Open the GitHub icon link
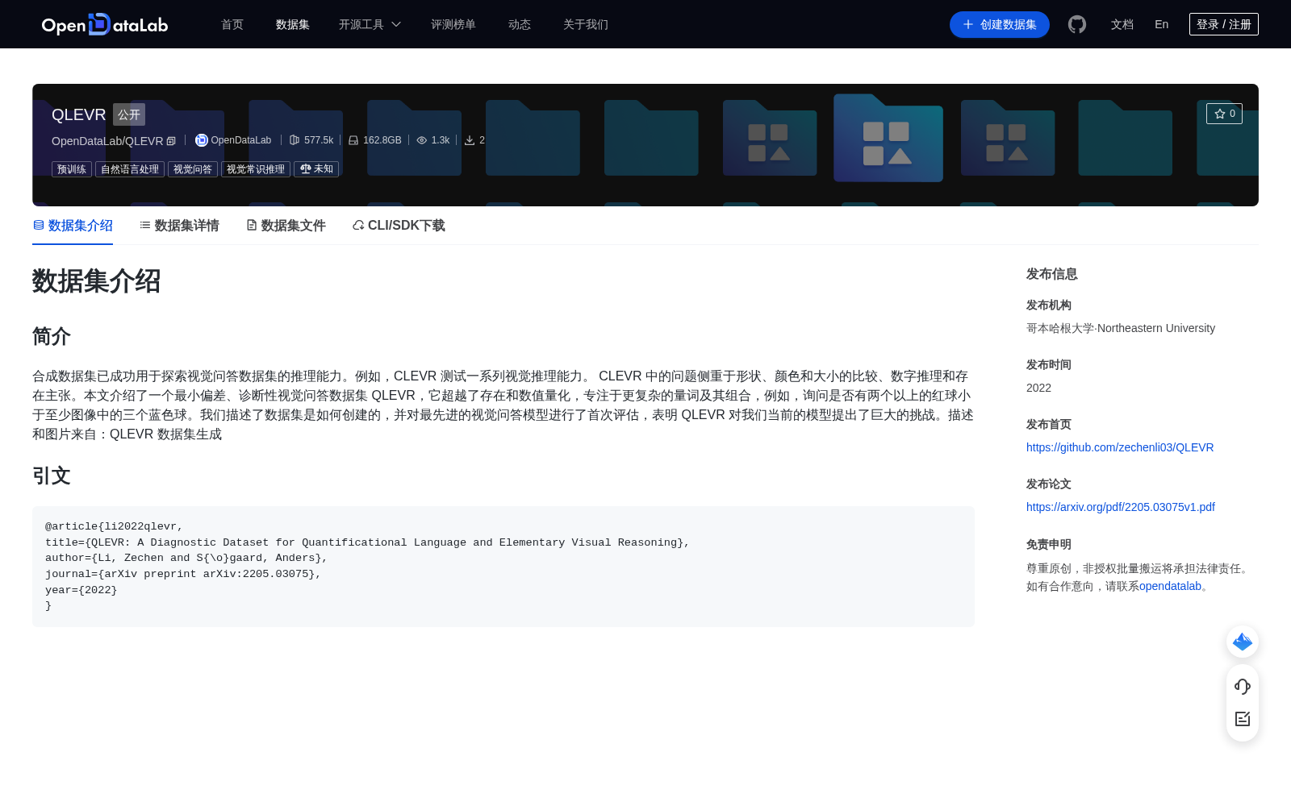 click(1077, 24)
